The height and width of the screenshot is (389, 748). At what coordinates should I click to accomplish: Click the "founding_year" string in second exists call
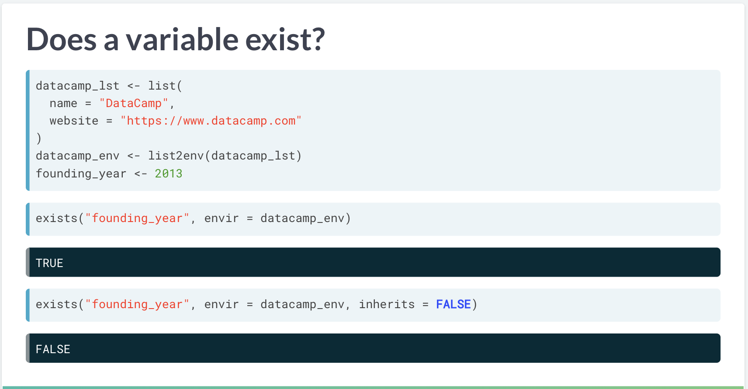[x=137, y=304]
